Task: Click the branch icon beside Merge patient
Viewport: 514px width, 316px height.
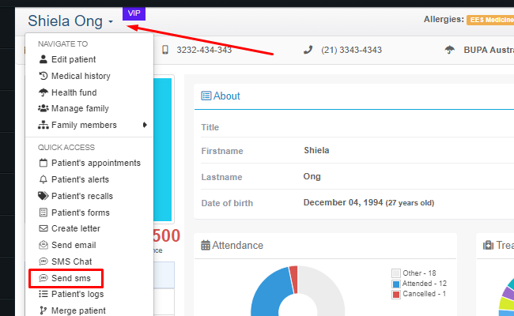Action: click(x=43, y=310)
